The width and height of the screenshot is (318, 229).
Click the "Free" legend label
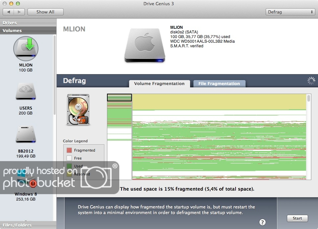[78, 158]
